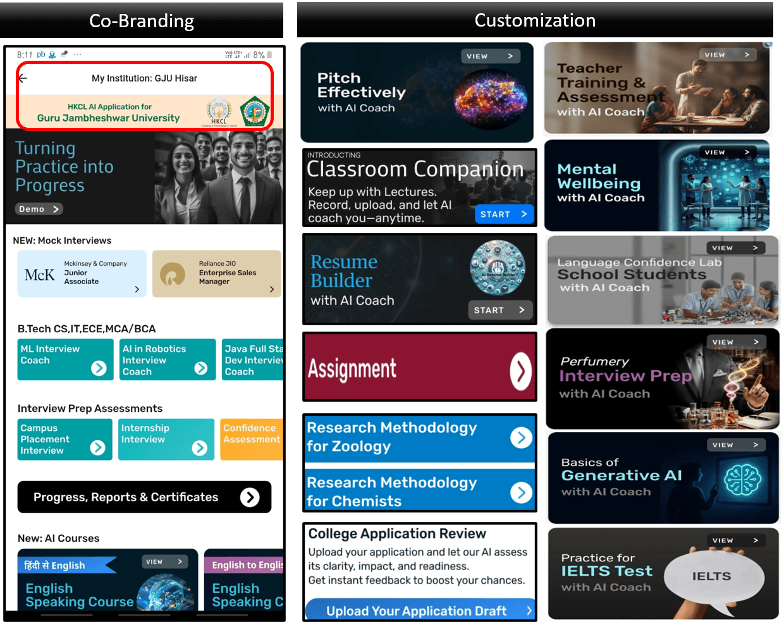Click 'NEW: Mock Interviews' heading
The width and height of the screenshot is (784, 622).
(x=62, y=240)
